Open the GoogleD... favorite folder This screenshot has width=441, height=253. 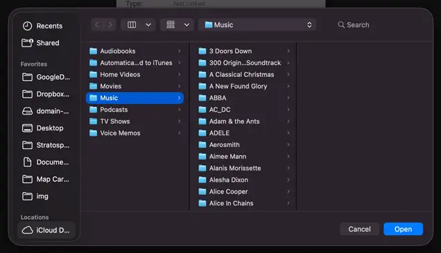(x=46, y=77)
